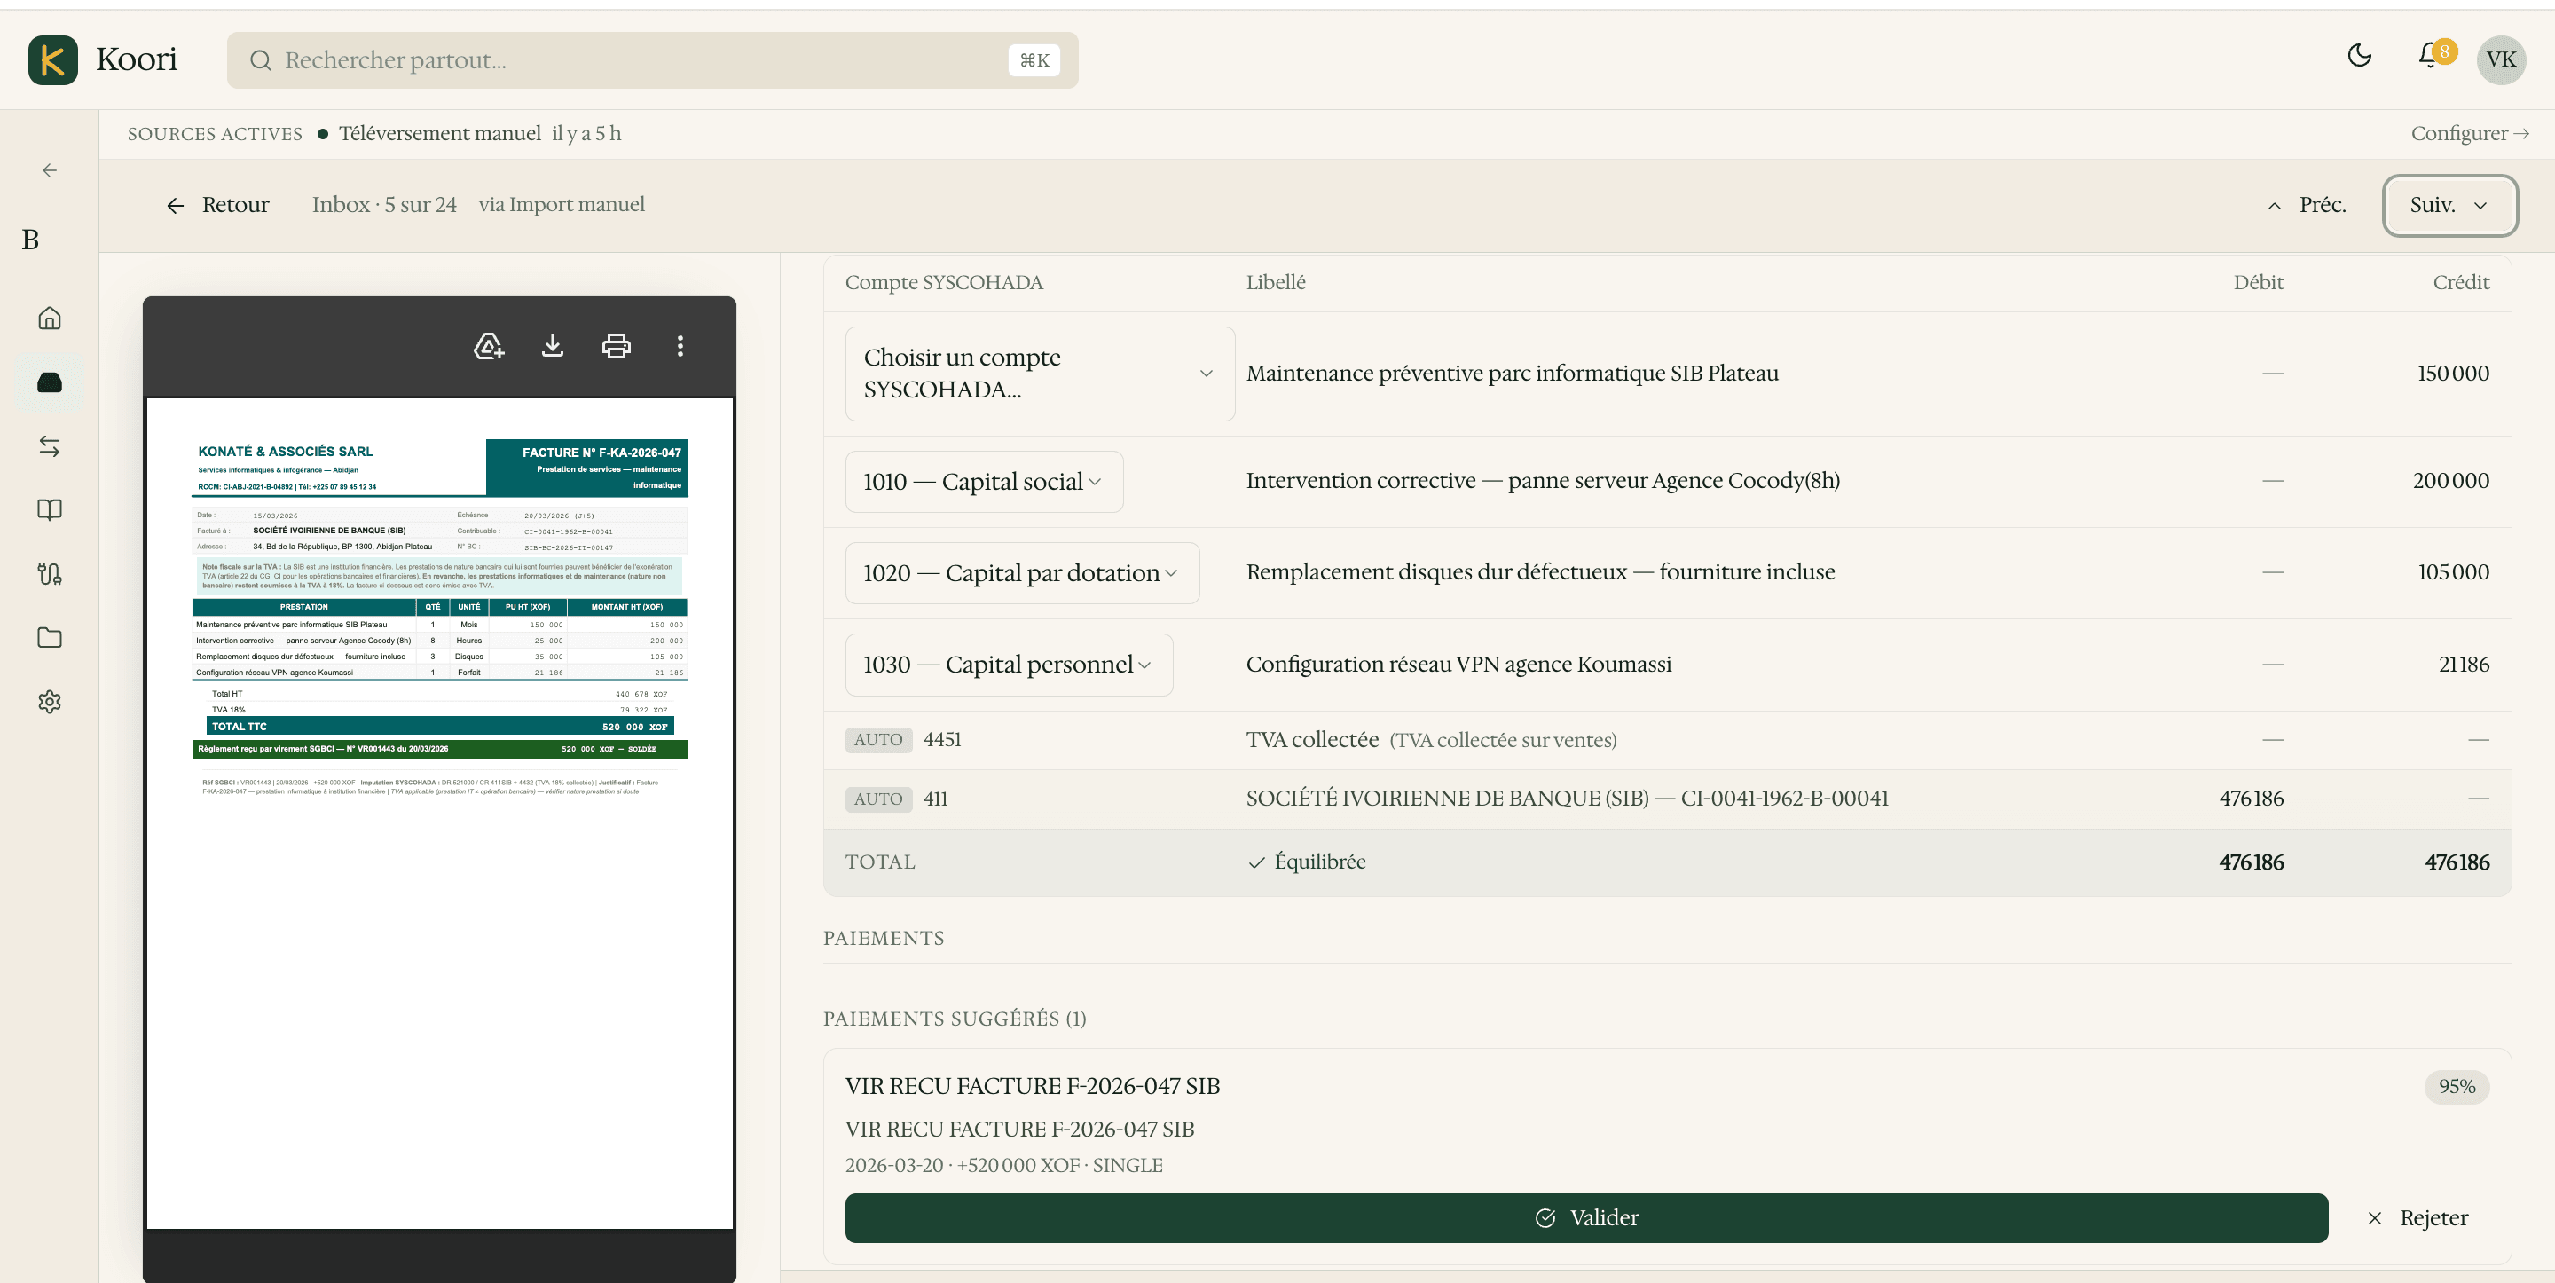Click the 200 000 credit amount

pyautogui.click(x=2451, y=480)
